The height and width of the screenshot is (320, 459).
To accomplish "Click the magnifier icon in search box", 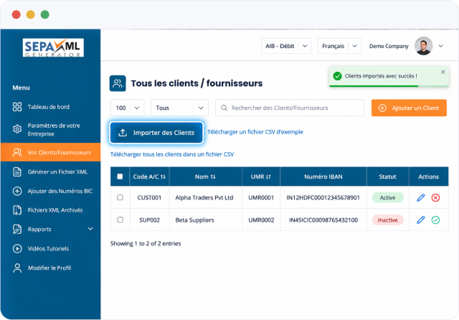I will (x=224, y=108).
